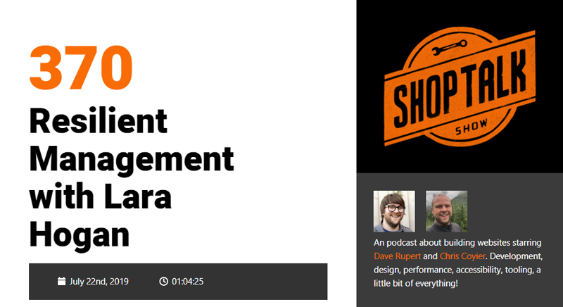The height and width of the screenshot is (307, 563).
Task: Open the Chris Coyier link
Action: [462, 256]
